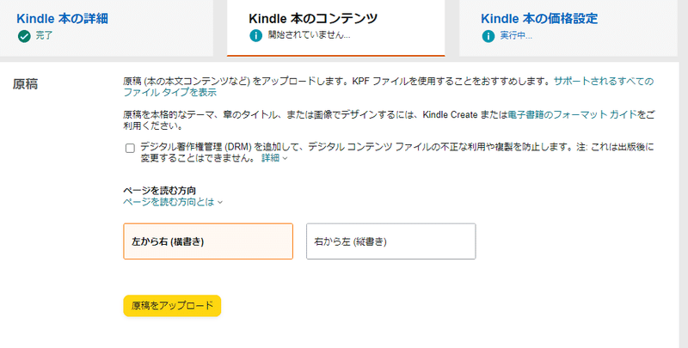Select 右から左 (縦書き) reading direction
Viewport: 688px width, 348px height.
point(391,241)
